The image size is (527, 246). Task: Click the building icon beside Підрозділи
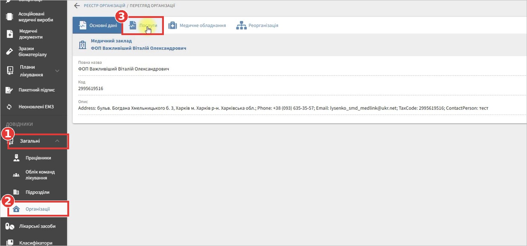click(16, 192)
